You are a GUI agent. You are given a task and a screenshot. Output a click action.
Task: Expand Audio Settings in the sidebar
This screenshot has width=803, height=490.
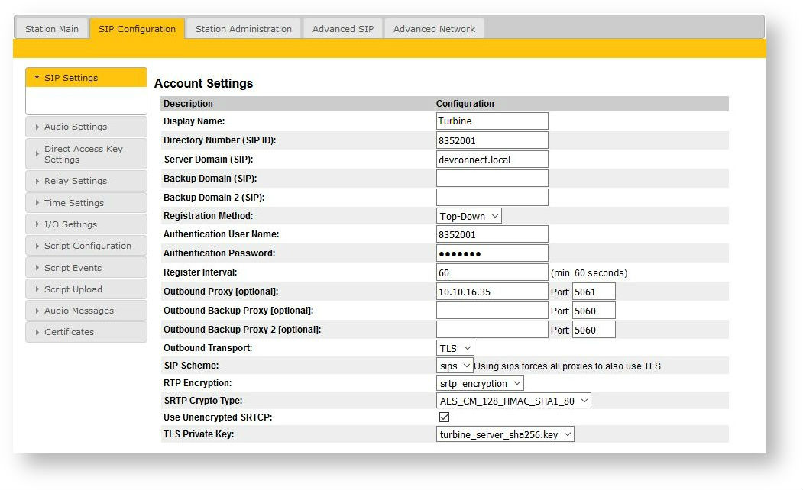pos(86,127)
